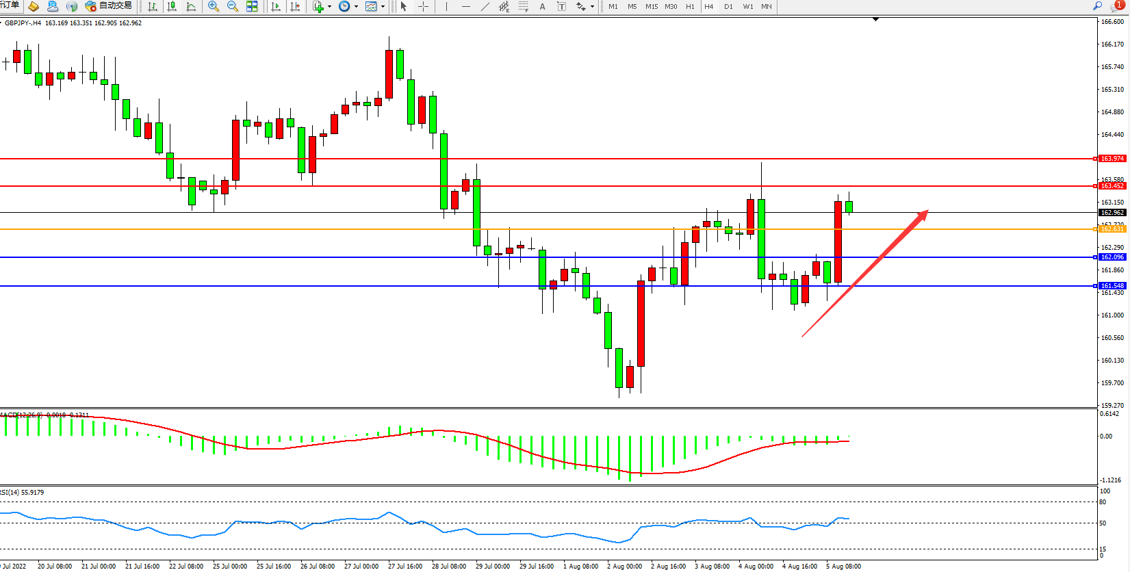This screenshot has height=572, width=1130.
Task: Click the red 163.974 price level label
Action: [1112, 159]
